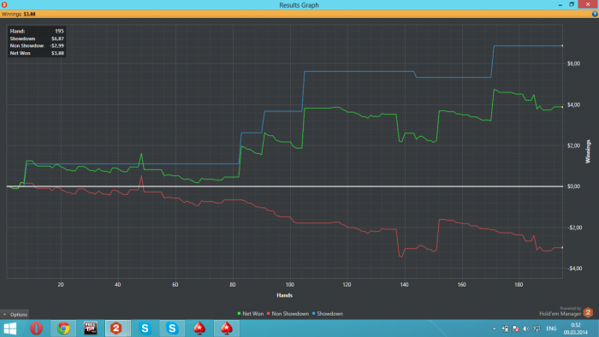Minimize the Results Graph window

point(560,4)
